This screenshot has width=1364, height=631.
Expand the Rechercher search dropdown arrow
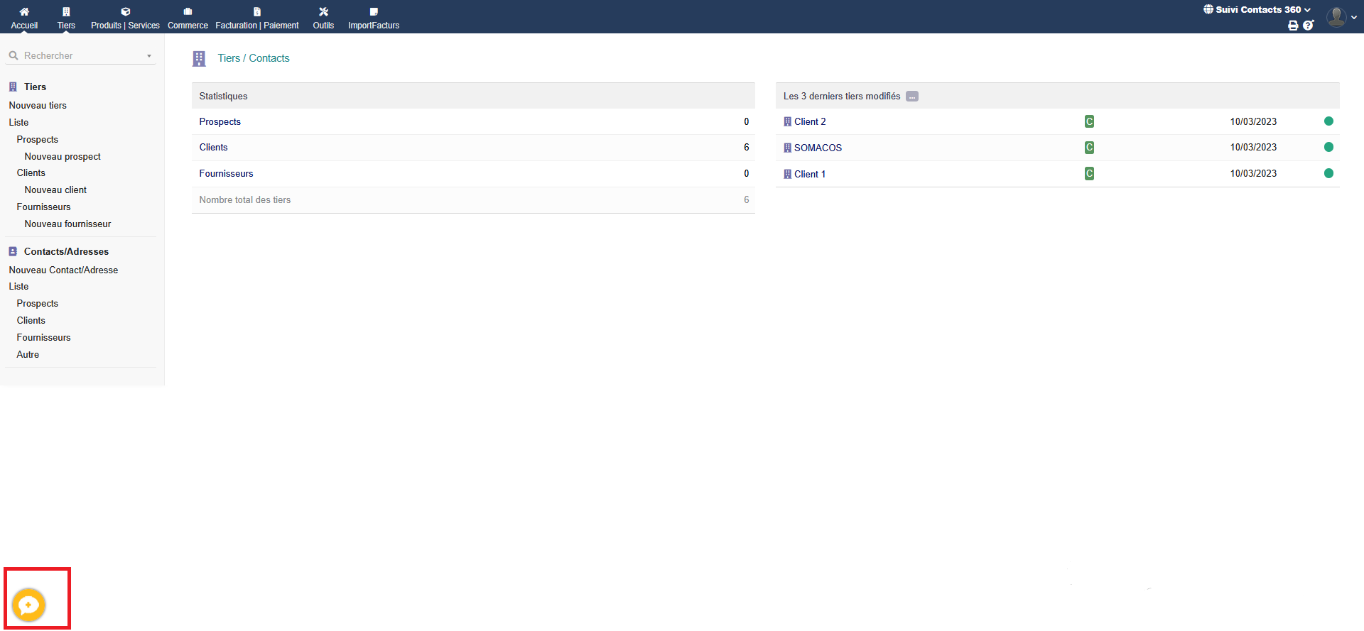[149, 56]
